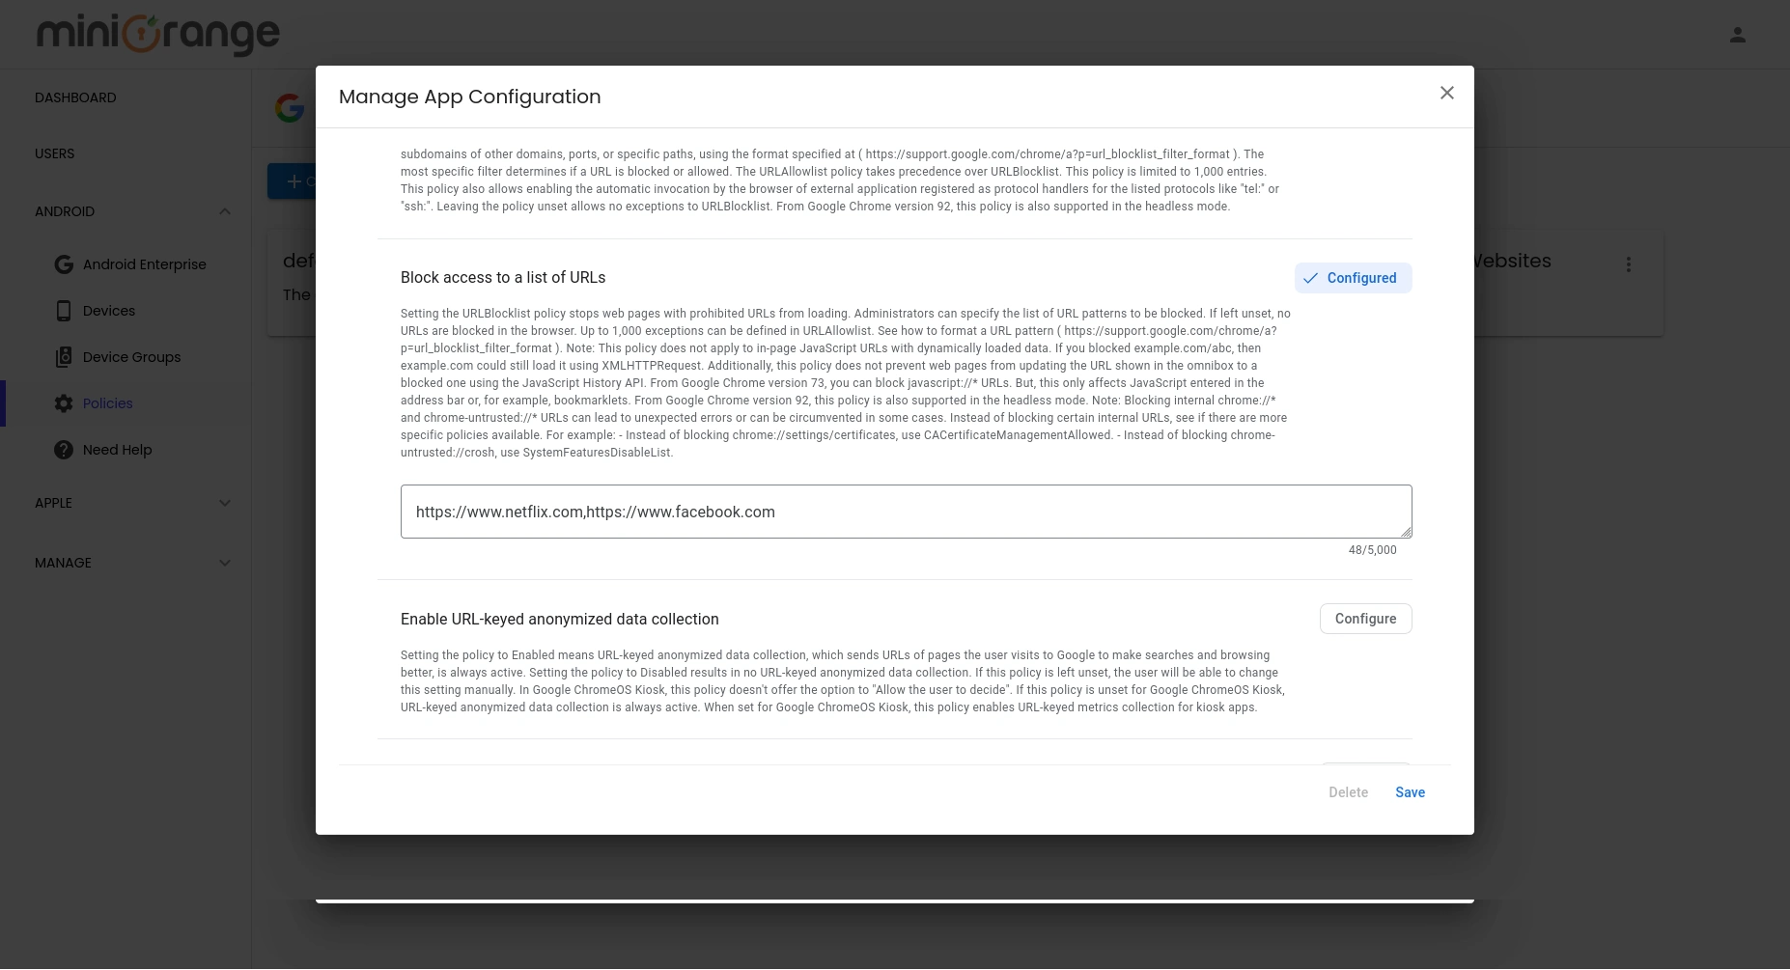Expand the APPLE section
Viewport: 1790px width, 970px height.
225,503
